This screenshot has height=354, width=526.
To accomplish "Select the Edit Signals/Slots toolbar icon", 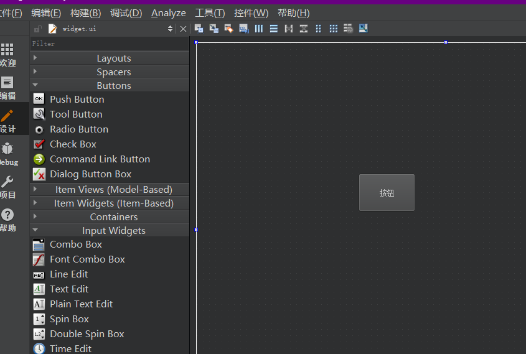I will pos(214,29).
